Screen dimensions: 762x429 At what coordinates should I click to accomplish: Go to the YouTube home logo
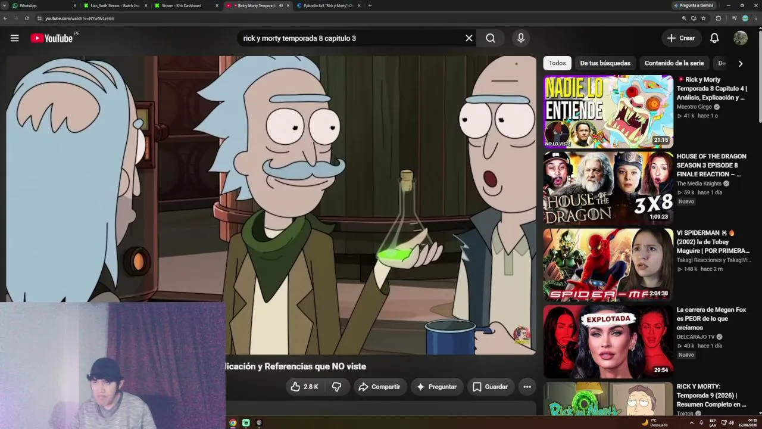pyautogui.click(x=51, y=38)
